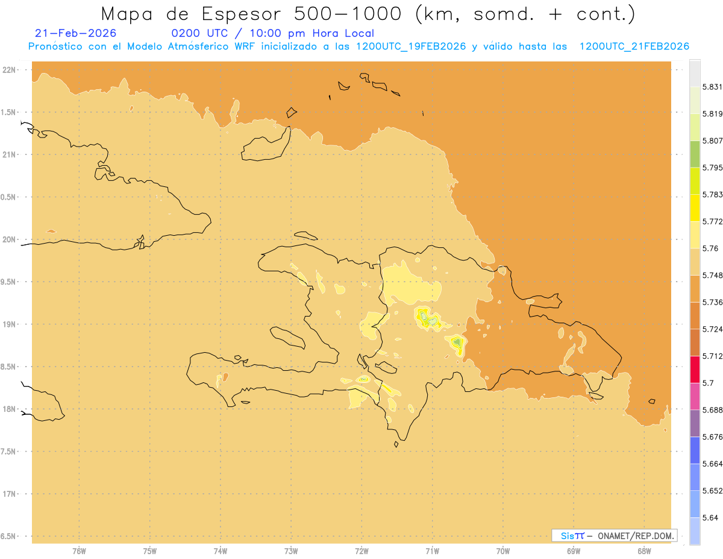Click the longitude label 71W
Screen dimensions: 723x559
pyautogui.click(x=433, y=551)
